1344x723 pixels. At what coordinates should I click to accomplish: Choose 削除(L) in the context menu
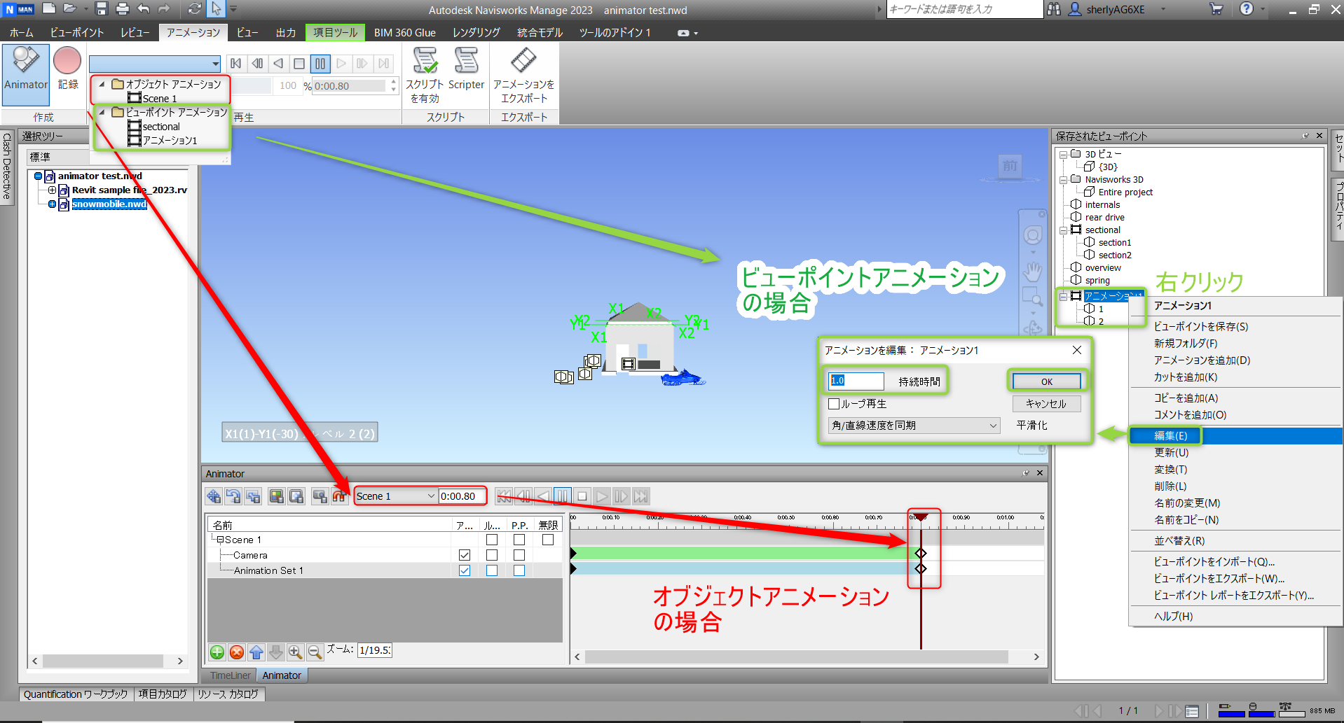pos(1170,486)
